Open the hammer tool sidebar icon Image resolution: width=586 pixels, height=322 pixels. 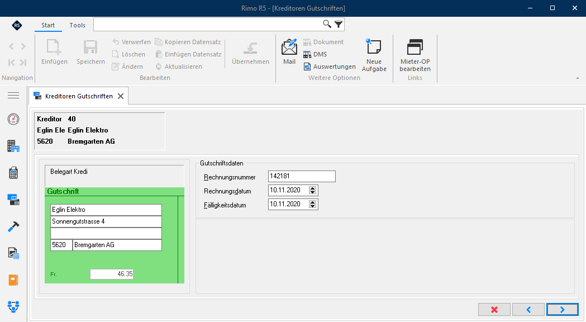tap(13, 226)
